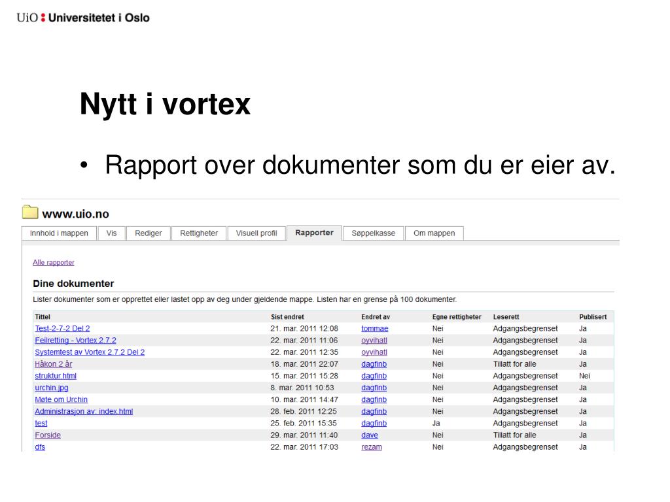Viewport: 670px width, 502px height.
Task: Click the Nytt i vortex slide title
Action: pos(165,105)
